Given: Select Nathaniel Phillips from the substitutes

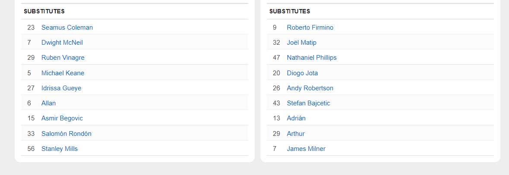Looking at the screenshot, I should [x=312, y=58].
